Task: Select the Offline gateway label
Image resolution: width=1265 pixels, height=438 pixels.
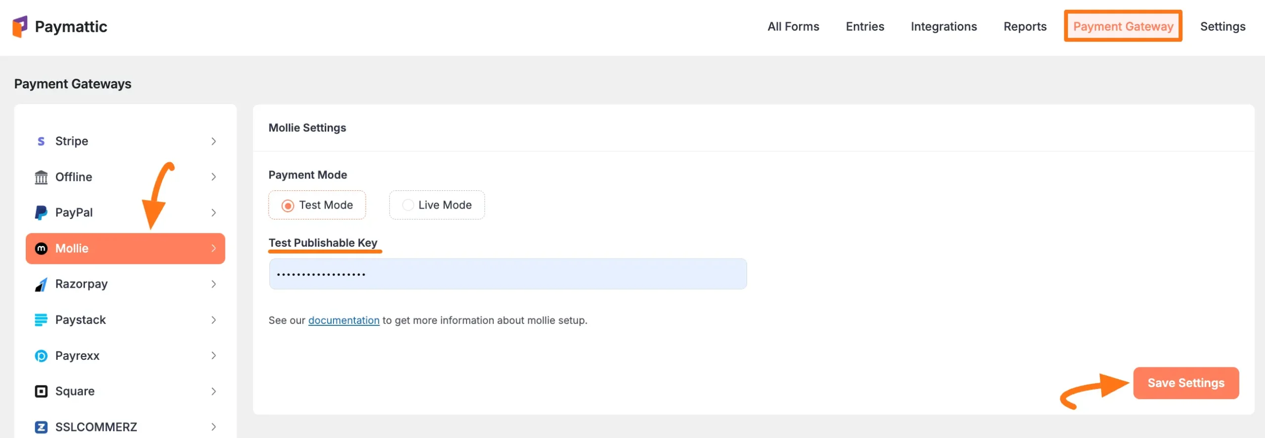Action: 74,177
